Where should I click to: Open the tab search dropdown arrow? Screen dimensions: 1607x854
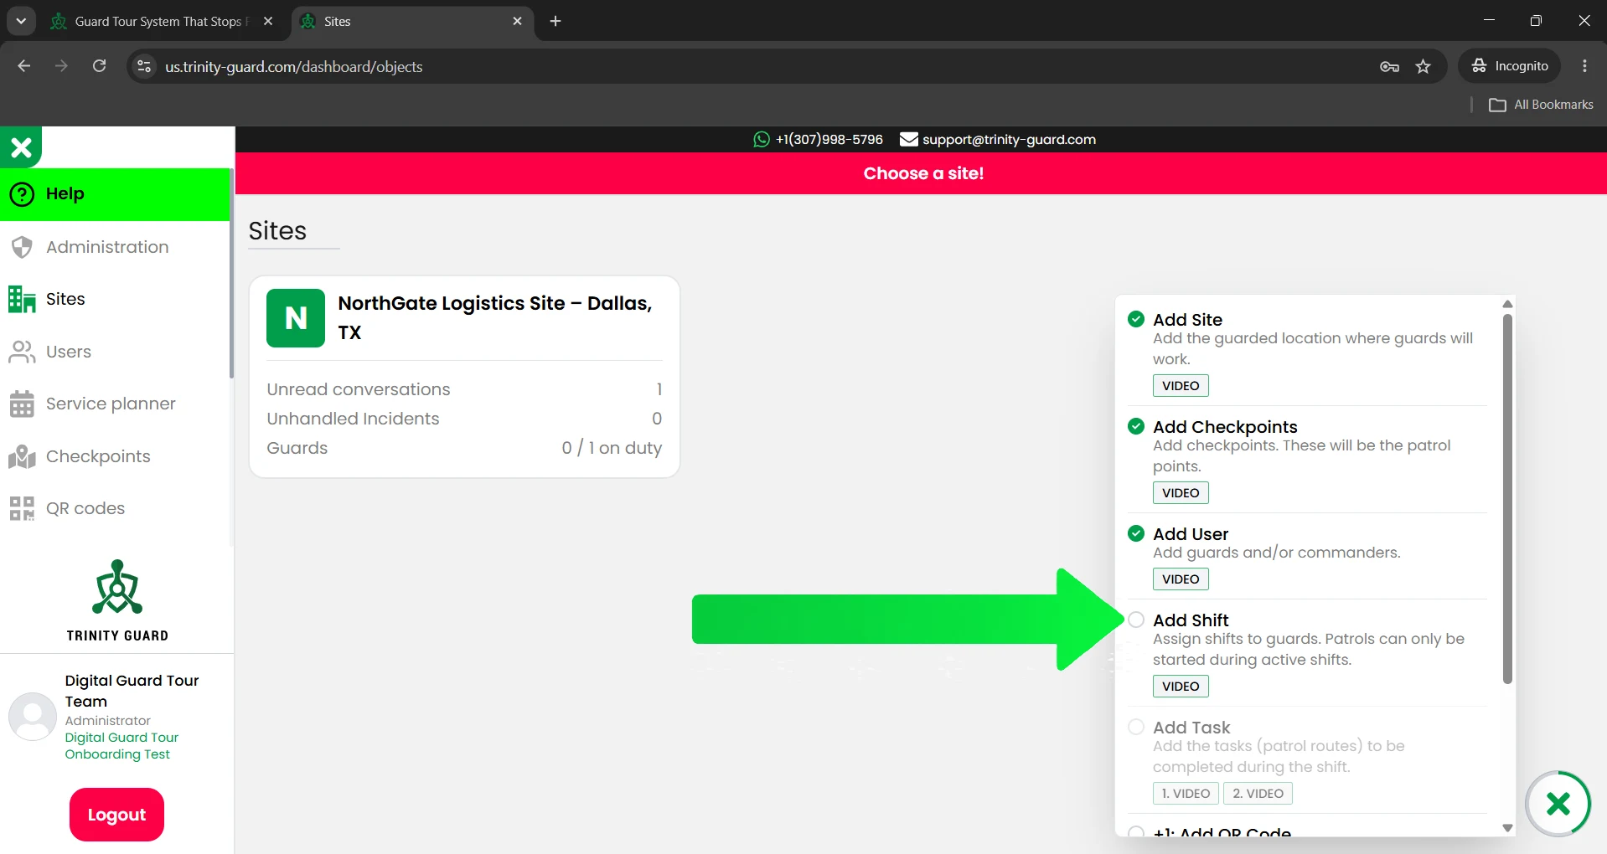pos(21,22)
